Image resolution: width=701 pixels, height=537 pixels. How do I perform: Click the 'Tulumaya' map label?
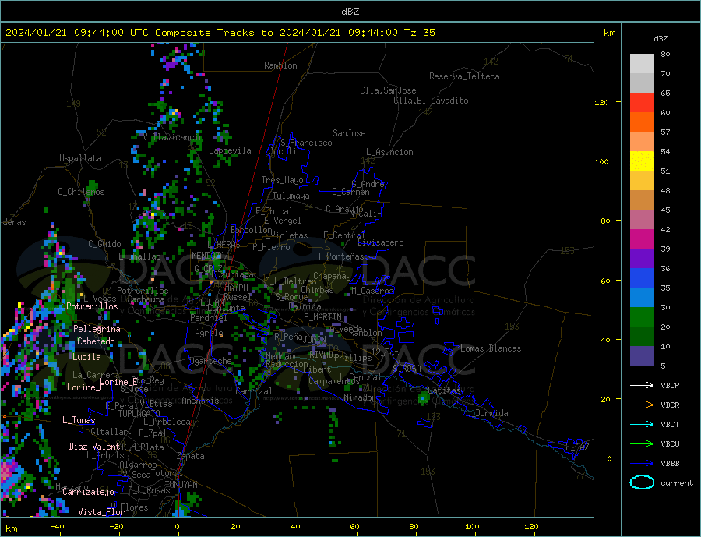click(291, 196)
